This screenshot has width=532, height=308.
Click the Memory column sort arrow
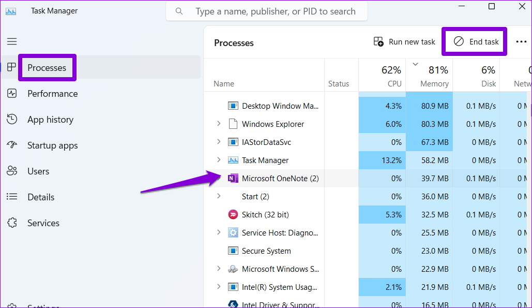tap(415, 64)
